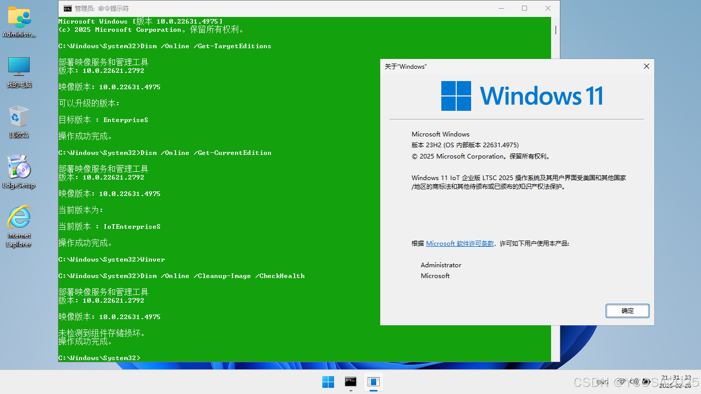
Task: Click the 目标版本 : EnterpriseS line
Action: pyautogui.click(x=103, y=120)
